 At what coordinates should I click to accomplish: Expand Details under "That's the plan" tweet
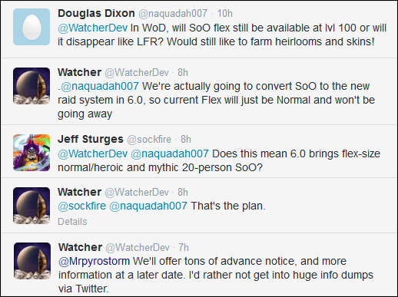coord(72,222)
